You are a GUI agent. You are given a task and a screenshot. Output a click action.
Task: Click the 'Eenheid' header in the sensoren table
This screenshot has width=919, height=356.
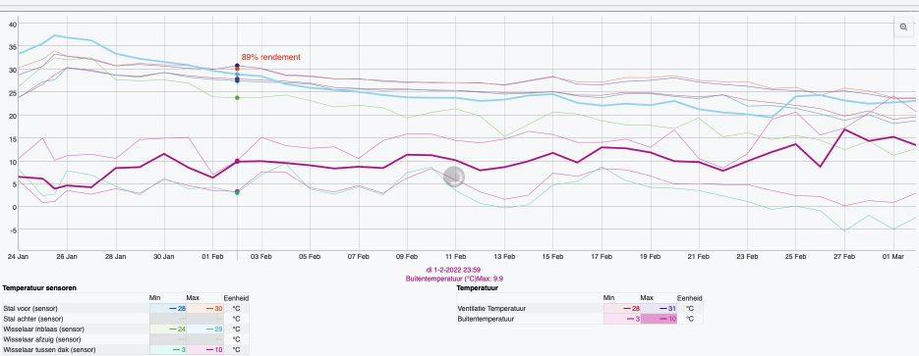(x=236, y=297)
